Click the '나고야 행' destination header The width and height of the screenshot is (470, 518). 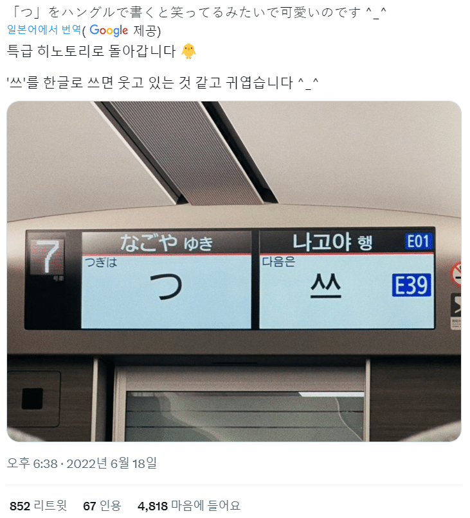(x=332, y=242)
